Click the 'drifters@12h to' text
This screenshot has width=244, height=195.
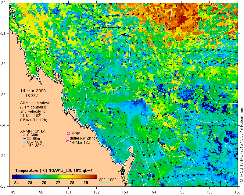click(x=83, y=138)
